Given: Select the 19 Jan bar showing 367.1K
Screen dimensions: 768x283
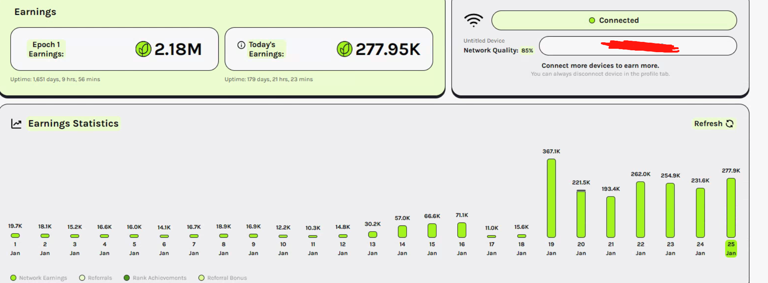Looking at the screenshot, I should click(551, 198).
